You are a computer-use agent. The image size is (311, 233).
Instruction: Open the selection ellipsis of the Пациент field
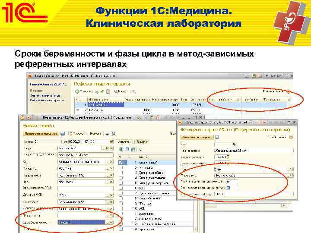pyautogui.click(x=103, y=148)
